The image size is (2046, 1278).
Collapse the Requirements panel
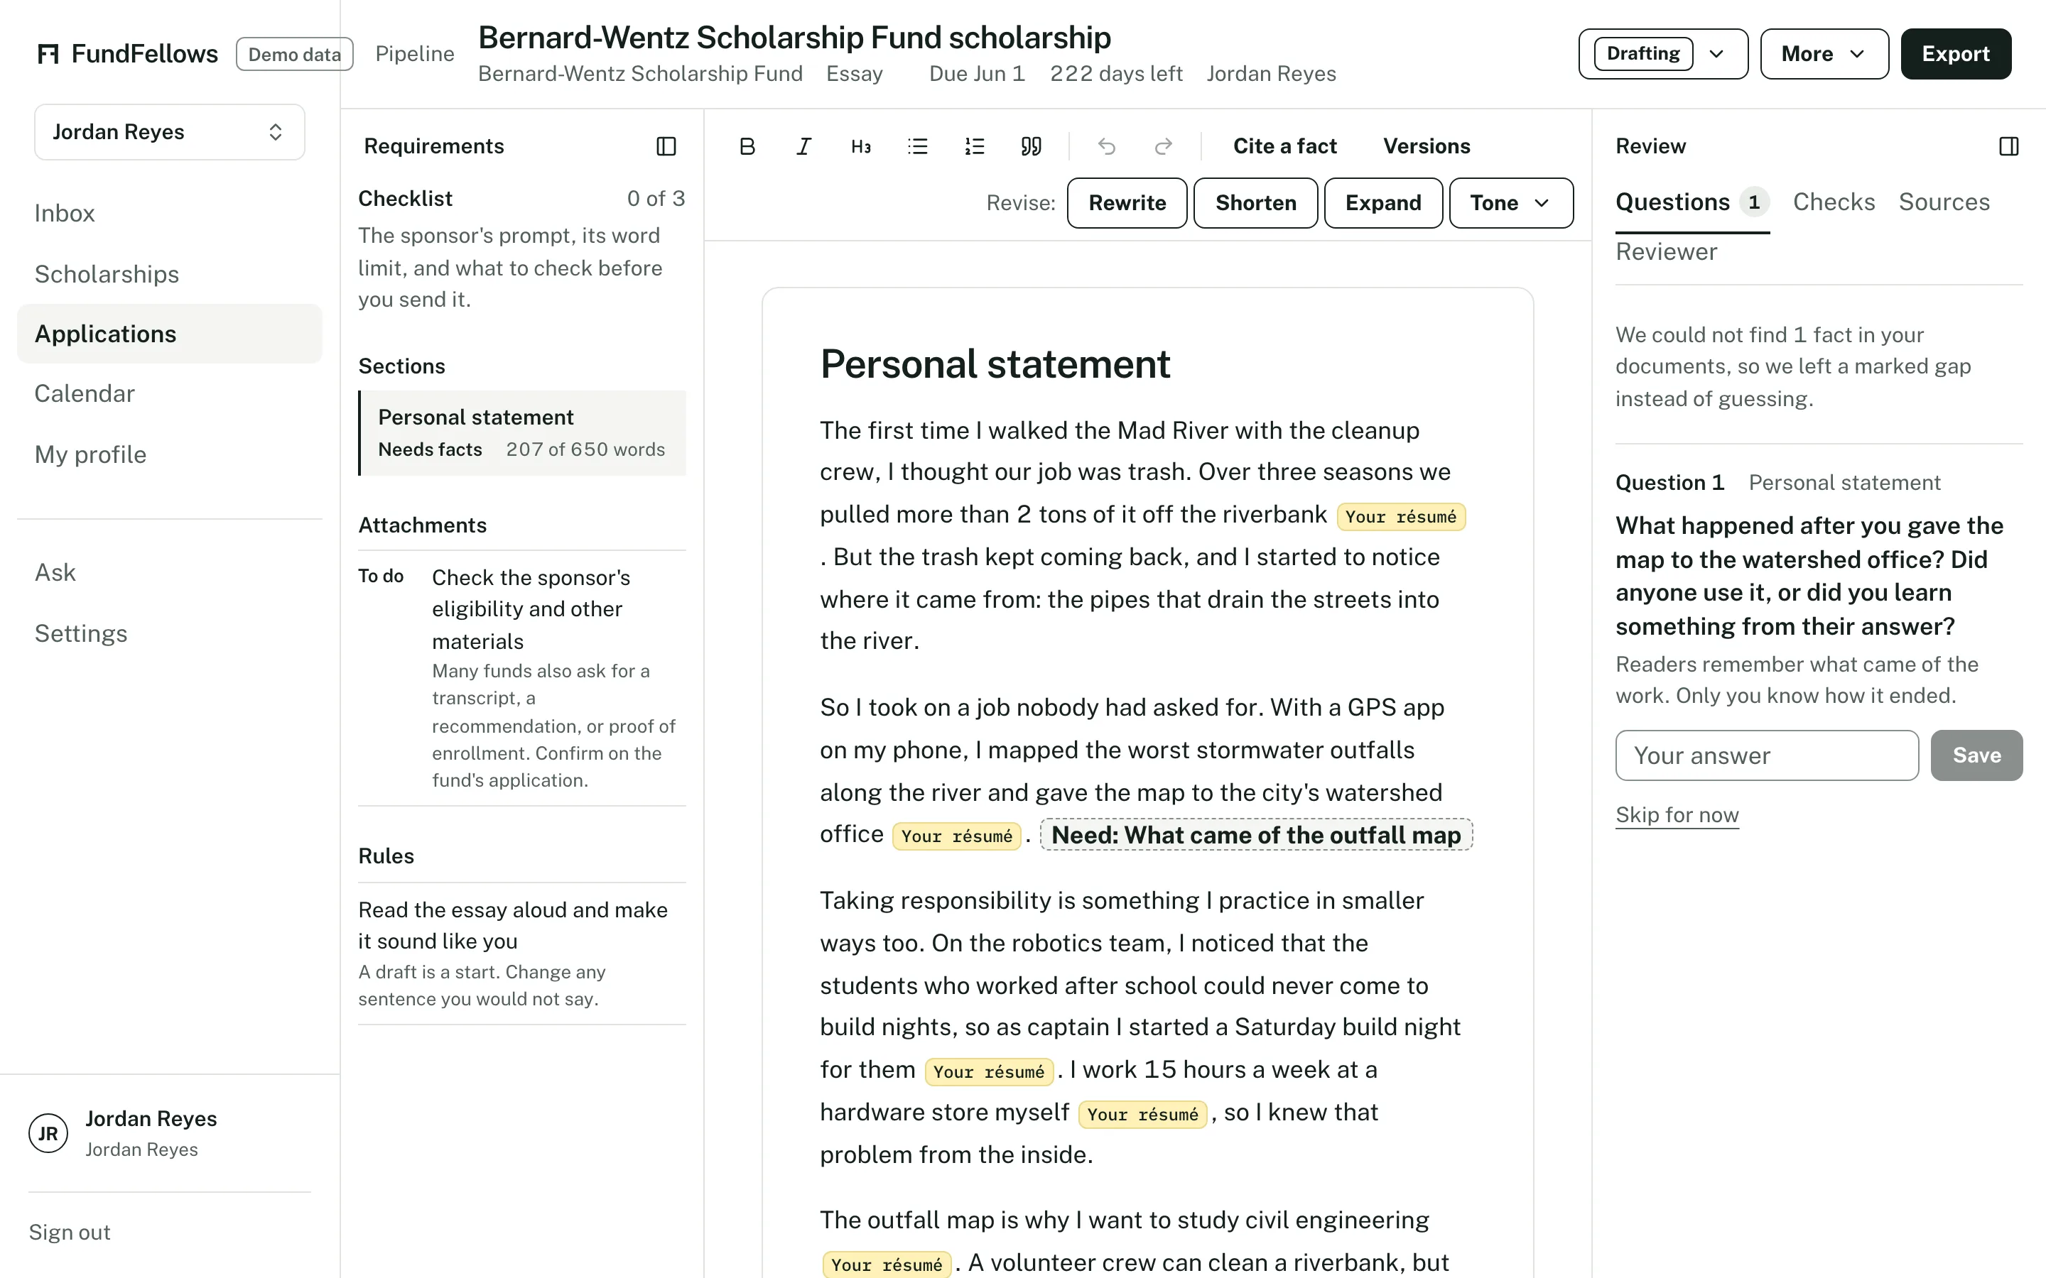coord(666,146)
